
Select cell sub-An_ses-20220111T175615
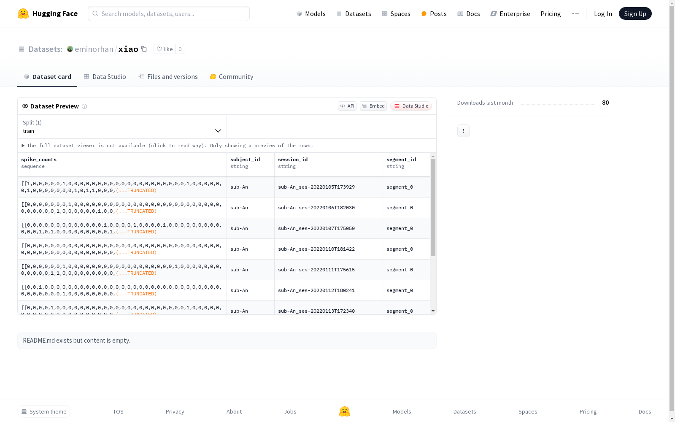tap(329, 270)
